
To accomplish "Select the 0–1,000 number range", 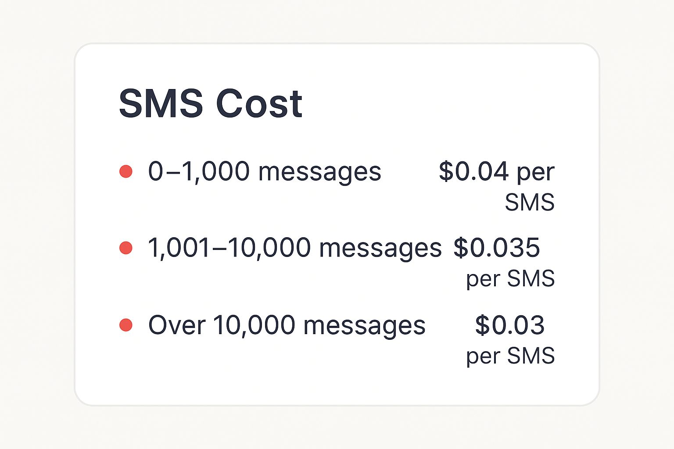I will 199,171.
